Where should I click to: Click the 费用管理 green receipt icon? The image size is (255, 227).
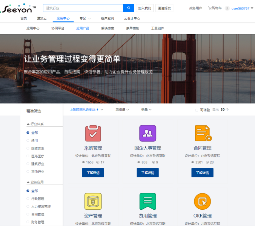148,201
